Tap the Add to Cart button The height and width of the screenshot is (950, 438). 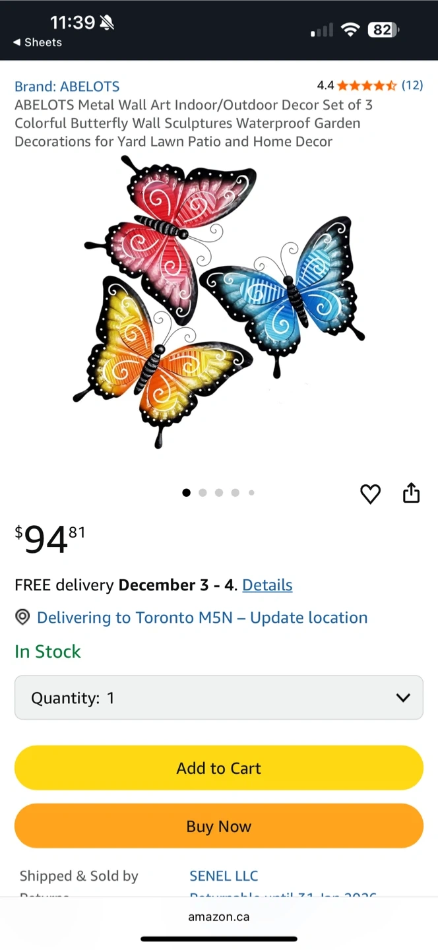tap(219, 768)
